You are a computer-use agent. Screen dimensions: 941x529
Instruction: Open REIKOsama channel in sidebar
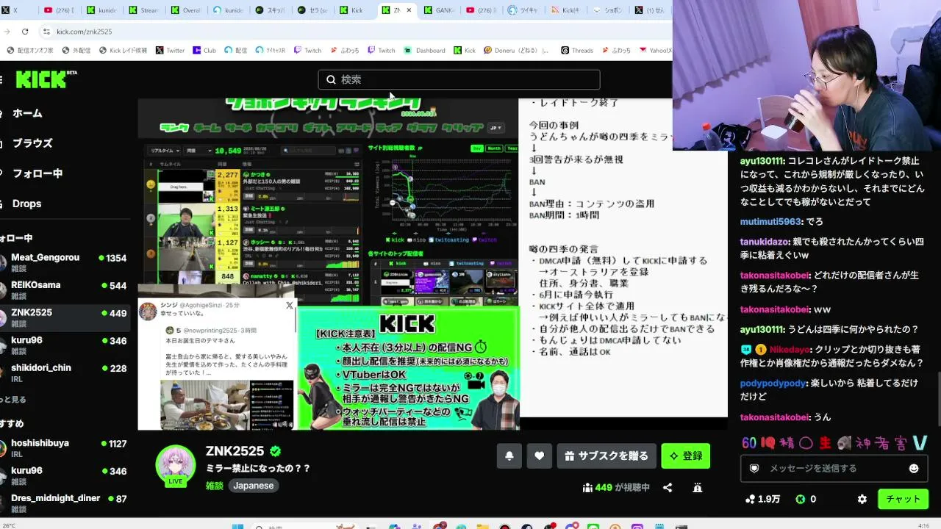point(66,289)
